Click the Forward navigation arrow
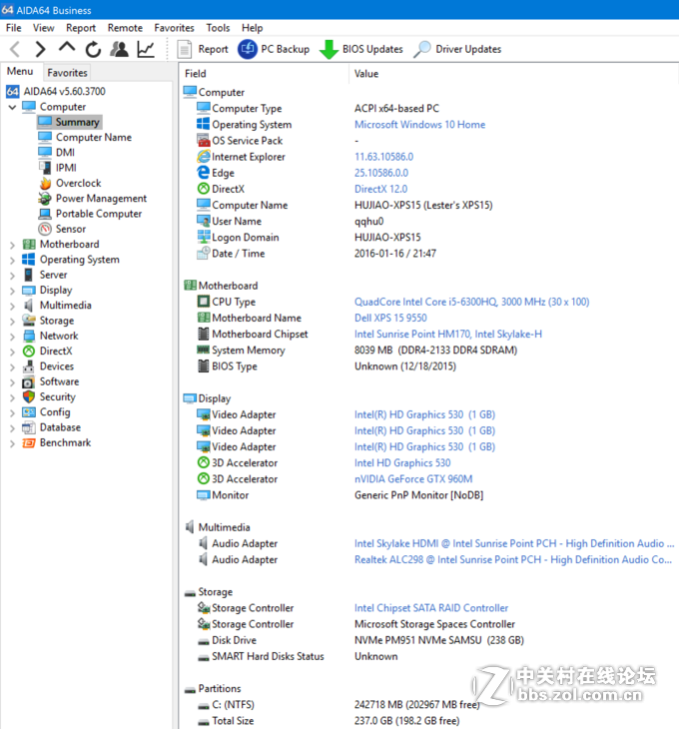This screenshot has width=679, height=729. (x=40, y=49)
